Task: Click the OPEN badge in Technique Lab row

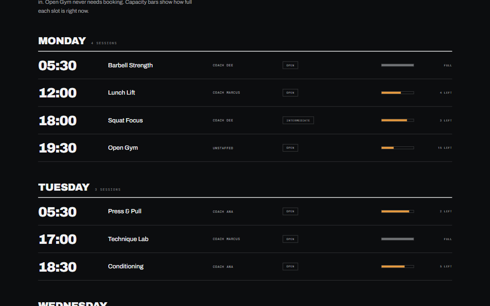Action: (290, 239)
